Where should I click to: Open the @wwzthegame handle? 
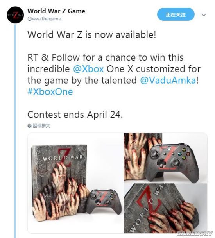(x=44, y=19)
